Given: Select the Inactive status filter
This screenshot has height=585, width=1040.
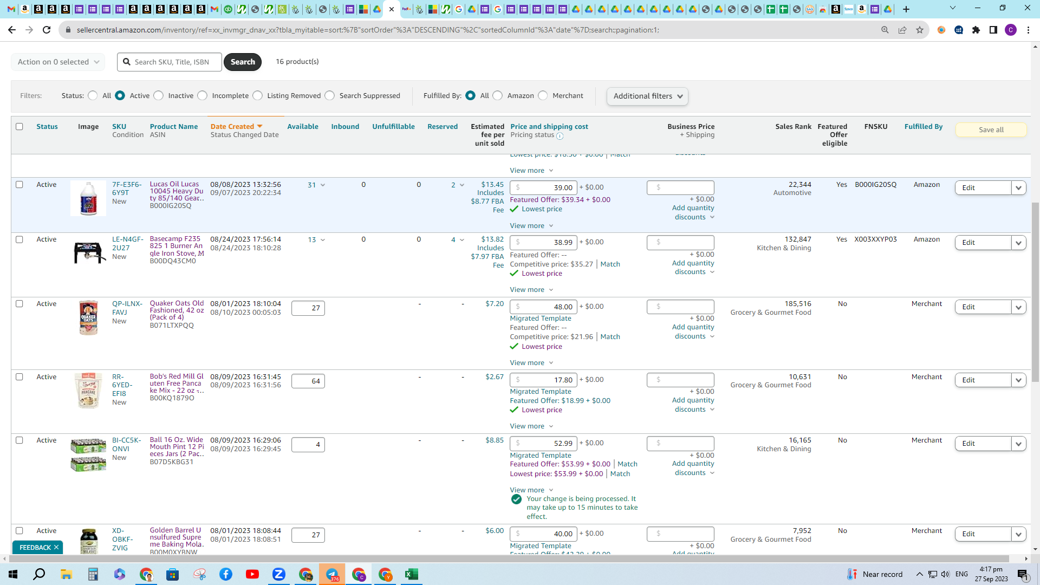Looking at the screenshot, I should (159, 96).
